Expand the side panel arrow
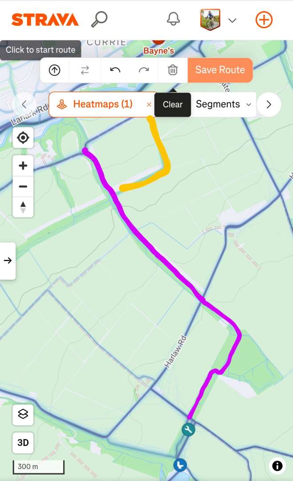Image resolution: width=293 pixels, height=481 pixels. pos(8,261)
